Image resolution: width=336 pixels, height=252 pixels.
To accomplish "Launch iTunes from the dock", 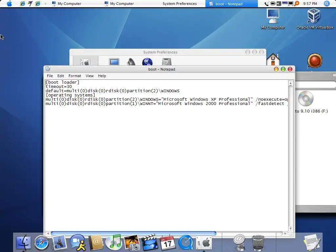I will 114,242.
